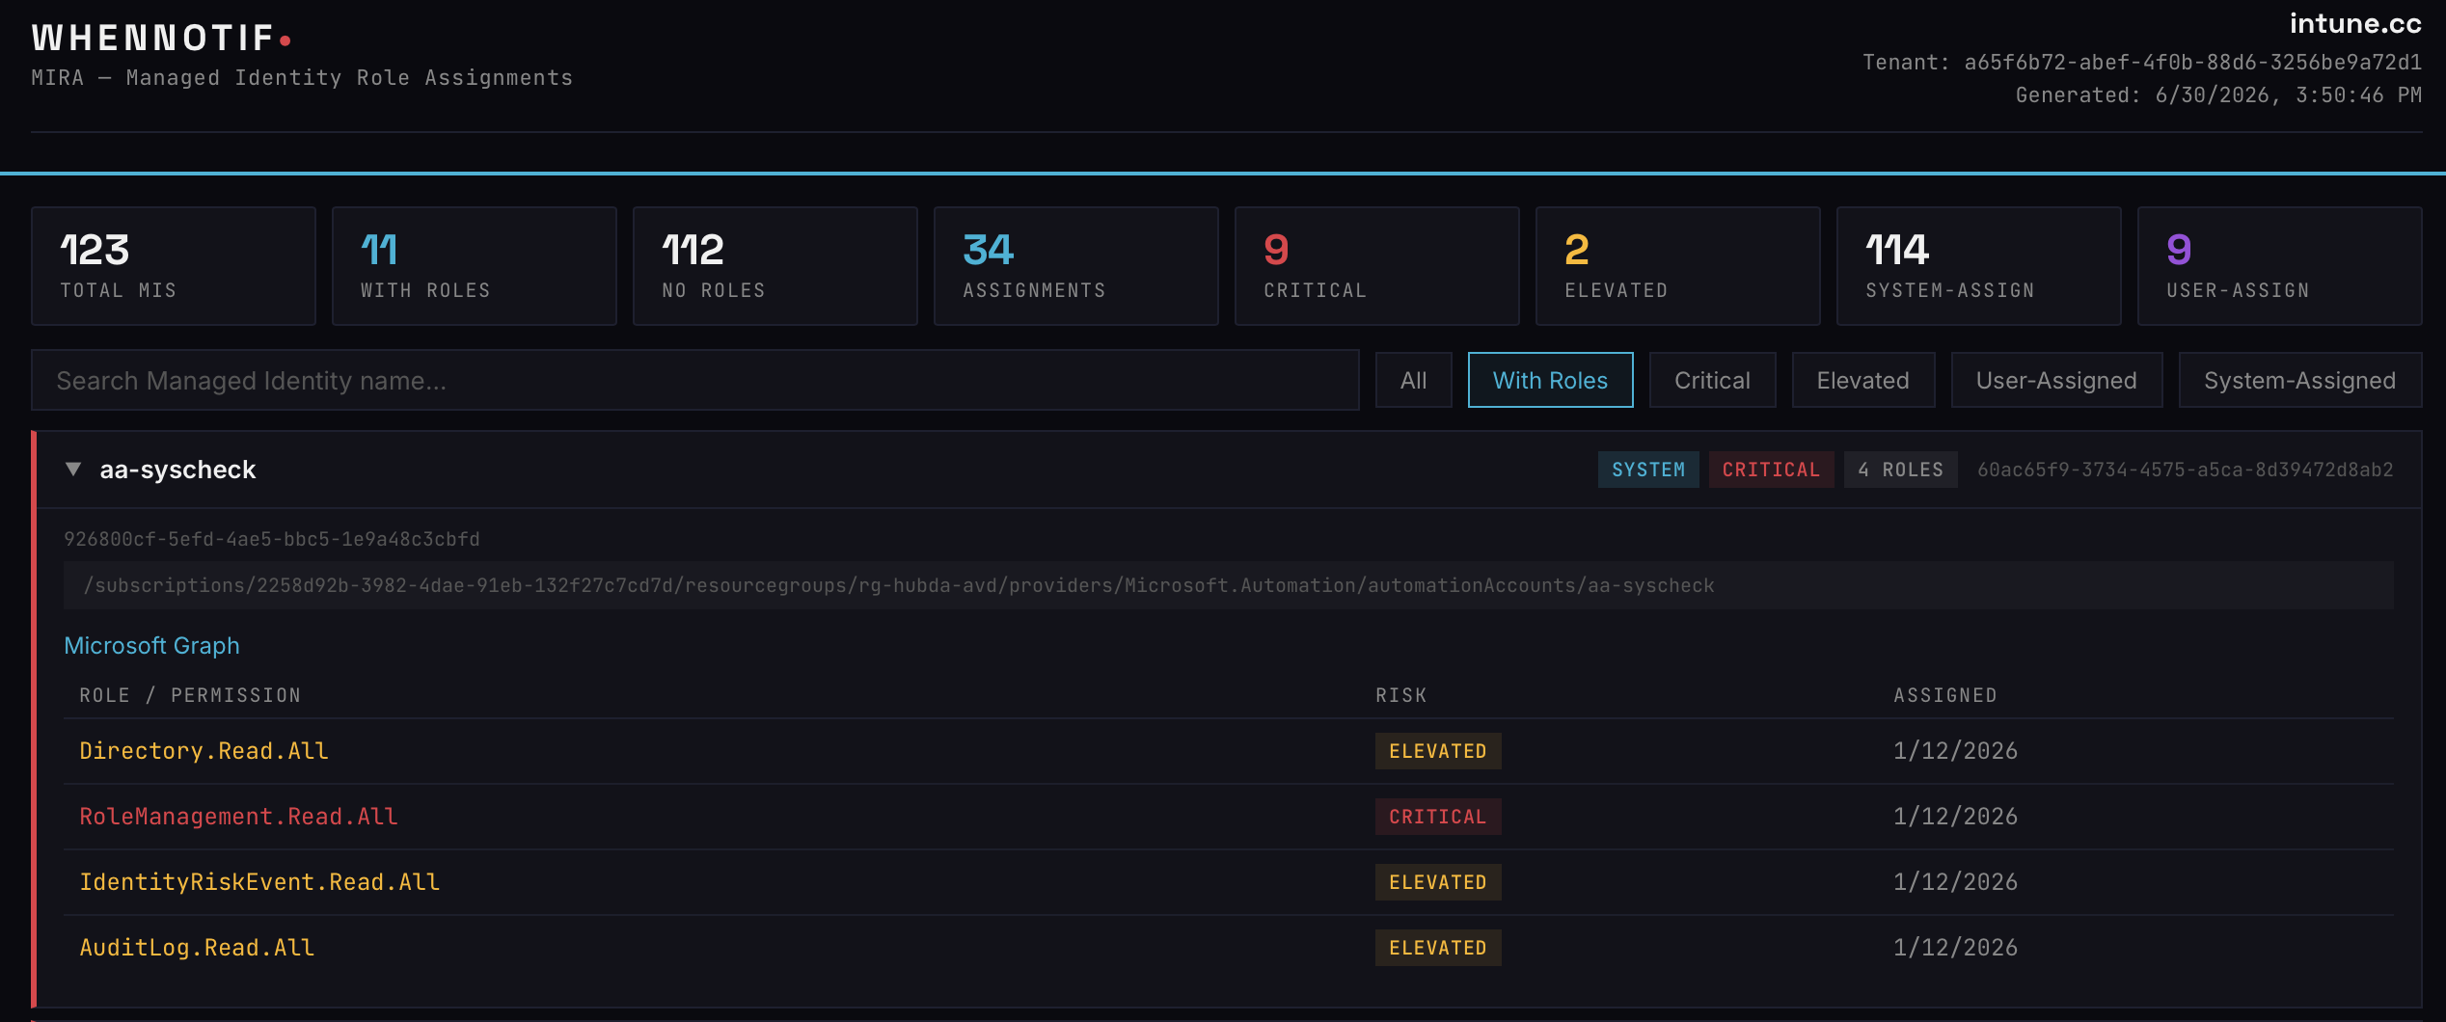This screenshot has width=2446, height=1022.
Task: Click the 11 With Roles card
Action: (x=475, y=266)
